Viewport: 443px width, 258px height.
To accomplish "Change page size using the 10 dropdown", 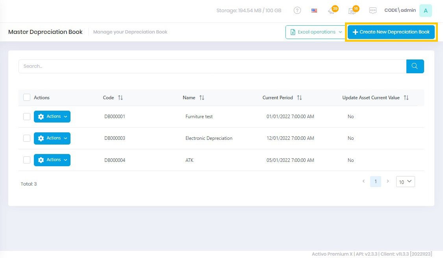I will click(x=405, y=182).
